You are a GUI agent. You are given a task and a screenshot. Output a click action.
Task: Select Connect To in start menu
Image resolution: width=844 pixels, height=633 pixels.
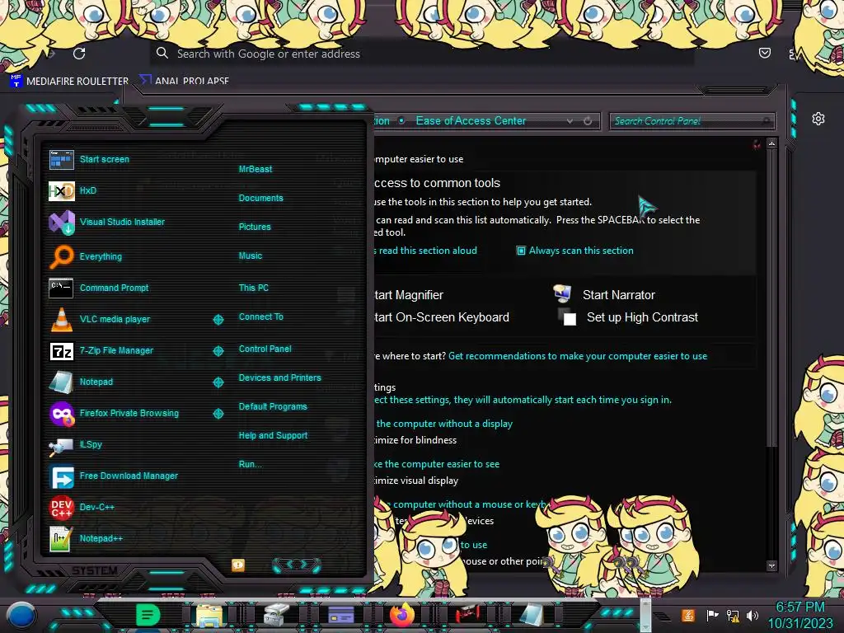click(261, 317)
